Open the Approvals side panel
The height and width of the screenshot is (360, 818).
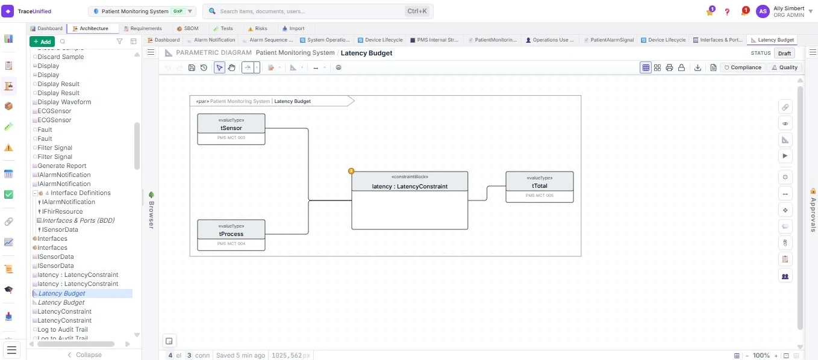(813, 210)
